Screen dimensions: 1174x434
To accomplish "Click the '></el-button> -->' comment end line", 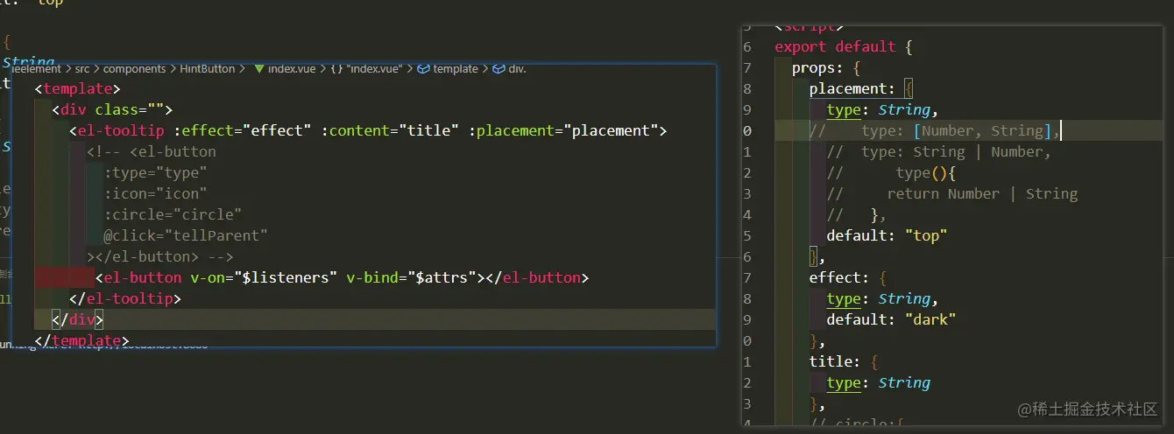I will (x=159, y=256).
